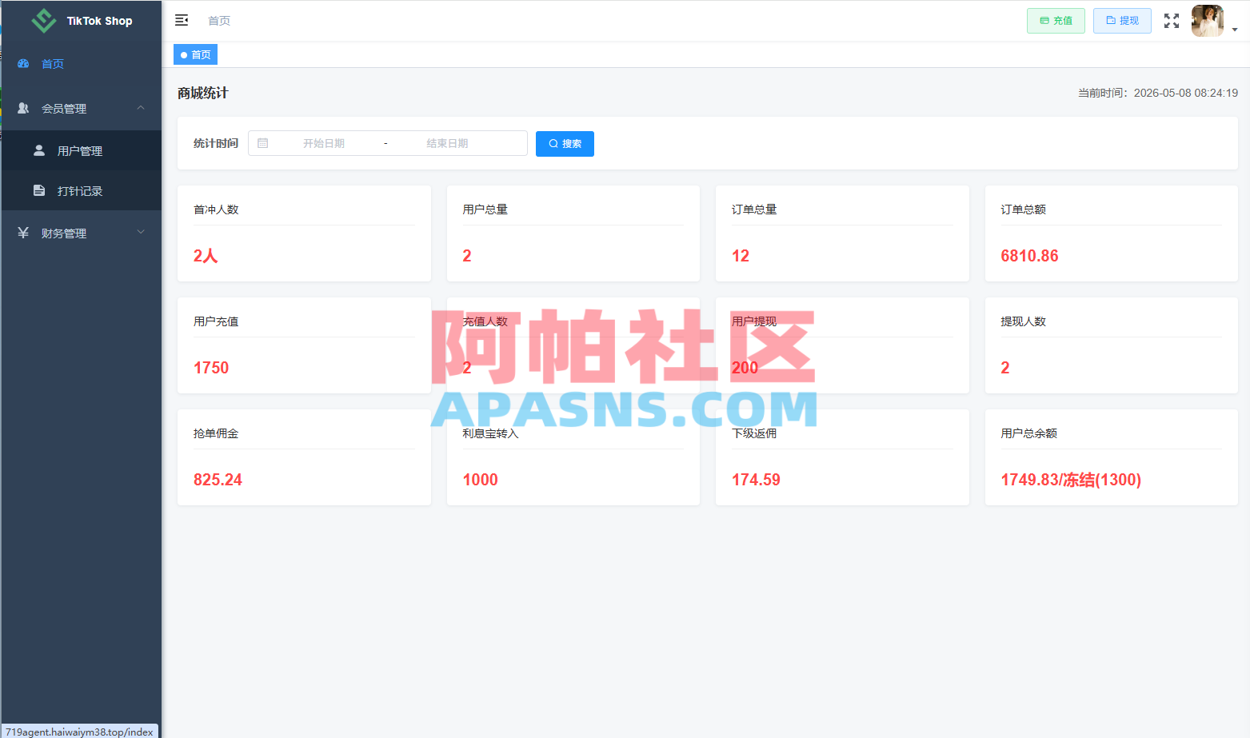The image size is (1250, 738).
Task: Expand the avatar dropdown caret
Action: pos(1235,30)
